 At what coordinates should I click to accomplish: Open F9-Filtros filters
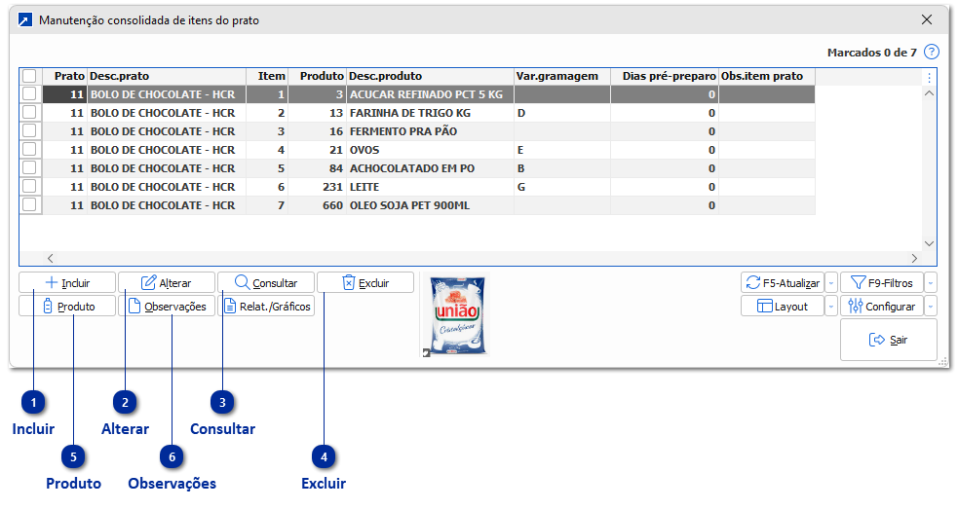(x=882, y=282)
